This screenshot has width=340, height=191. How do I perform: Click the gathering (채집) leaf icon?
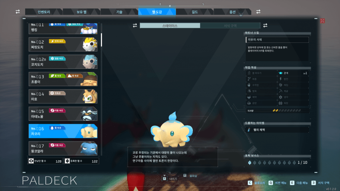click(280, 85)
